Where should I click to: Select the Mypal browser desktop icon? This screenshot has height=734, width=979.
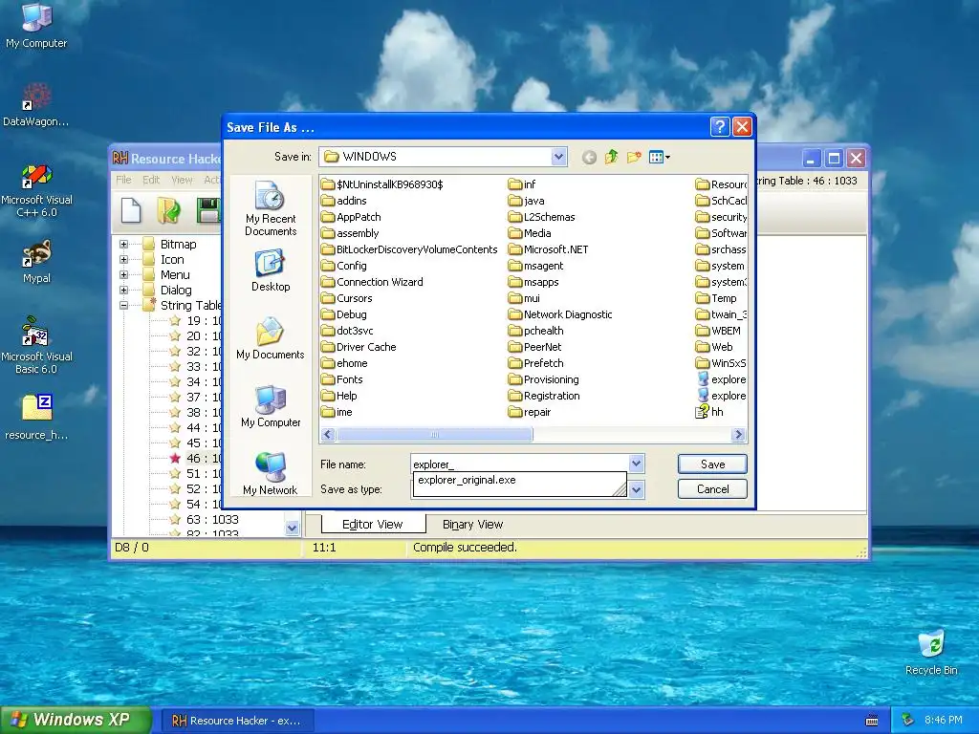(x=36, y=262)
